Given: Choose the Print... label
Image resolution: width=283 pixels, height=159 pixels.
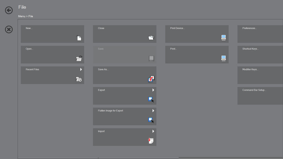Looking at the screenshot, I should tap(173, 49).
